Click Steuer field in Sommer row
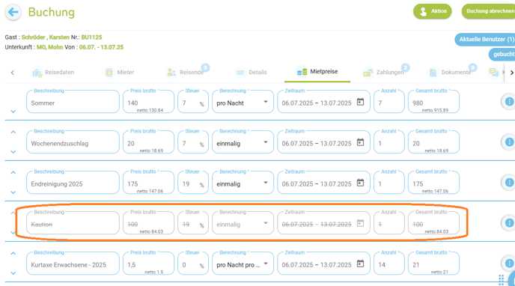 tap(193, 102)
